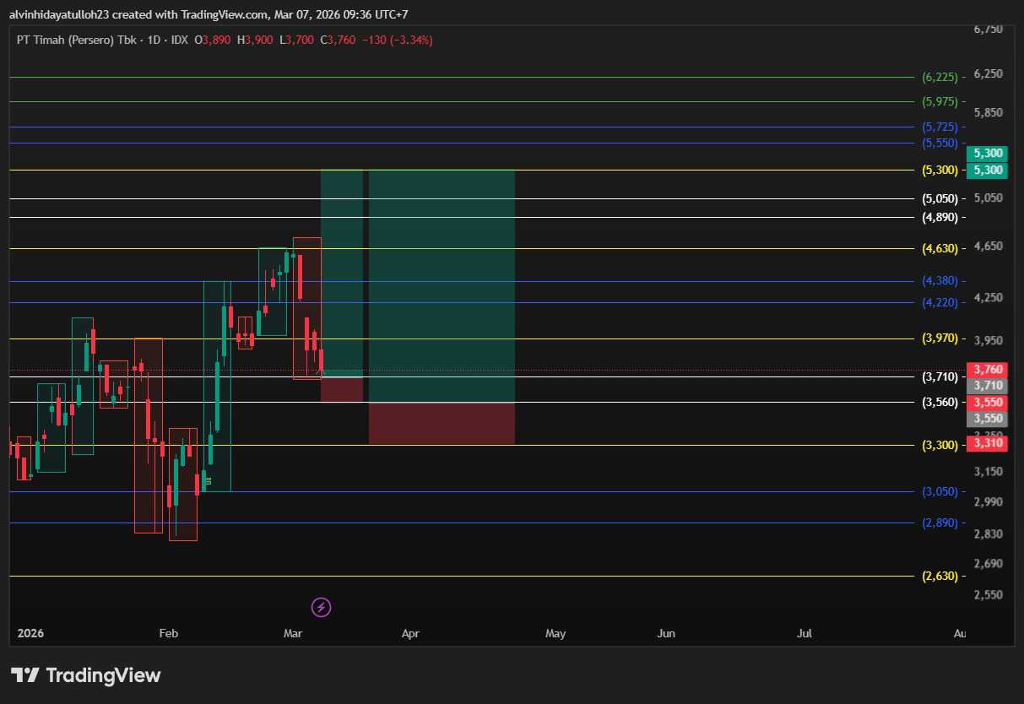Click 4,650 on the price axis
This screenshot has width=1024, height=704.
[988, 246]
